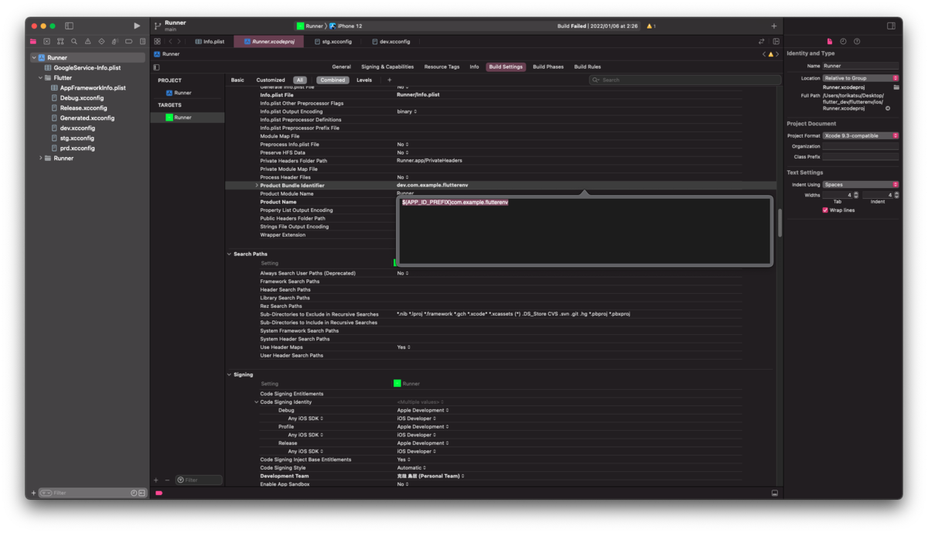Open the Source Control navigator icon
928x533 pixels.
coord(46,41)
